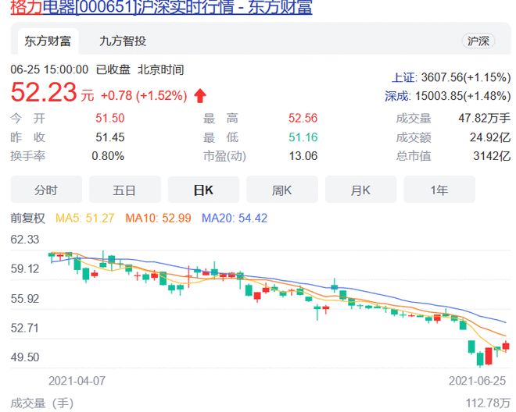This screenshot has height=412, width=516.
Task: Select the 1年 chart view
Action: pos(439,190)
